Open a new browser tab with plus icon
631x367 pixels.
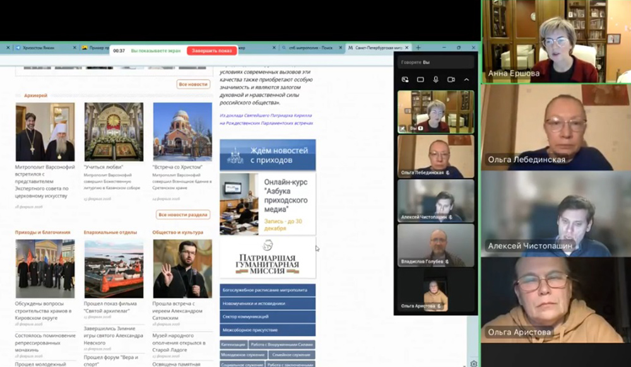click(418, 48)
